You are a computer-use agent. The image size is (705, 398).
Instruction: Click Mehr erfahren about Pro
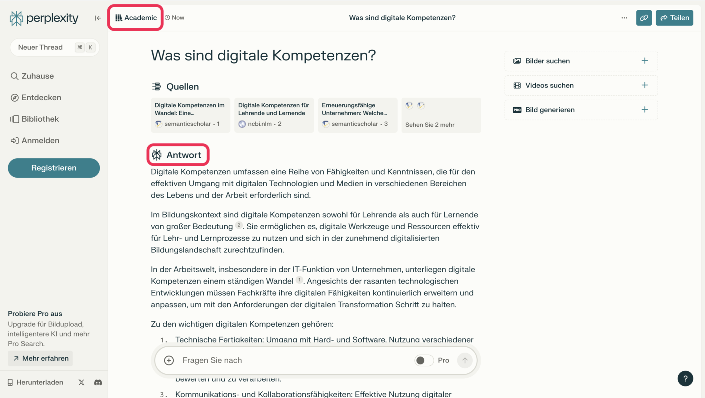tap(41, 359)
